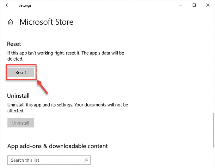Click the grayed-out Uninstall button
Viewport: 215px width, 168px height.
coord(21,123)
